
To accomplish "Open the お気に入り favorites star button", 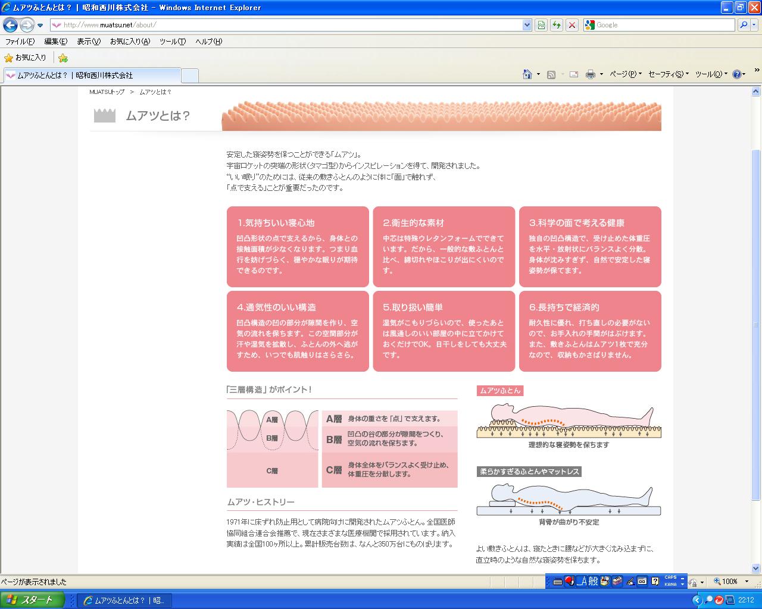I will pyautogui.click(x=26, y=58).
